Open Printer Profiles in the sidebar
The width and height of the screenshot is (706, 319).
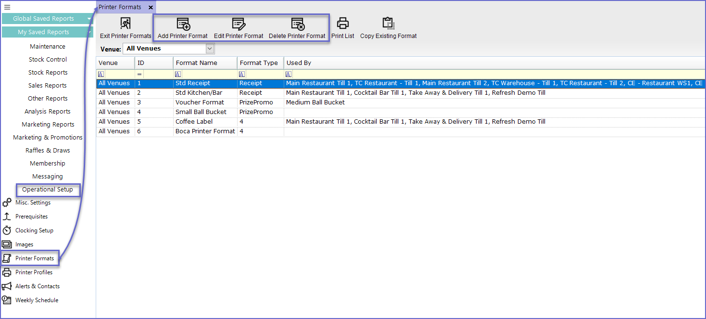[x=34, y=272]
